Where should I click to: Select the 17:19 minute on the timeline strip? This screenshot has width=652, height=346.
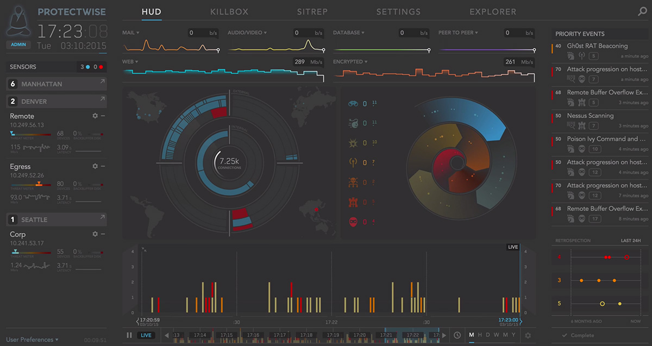point(333,335)
